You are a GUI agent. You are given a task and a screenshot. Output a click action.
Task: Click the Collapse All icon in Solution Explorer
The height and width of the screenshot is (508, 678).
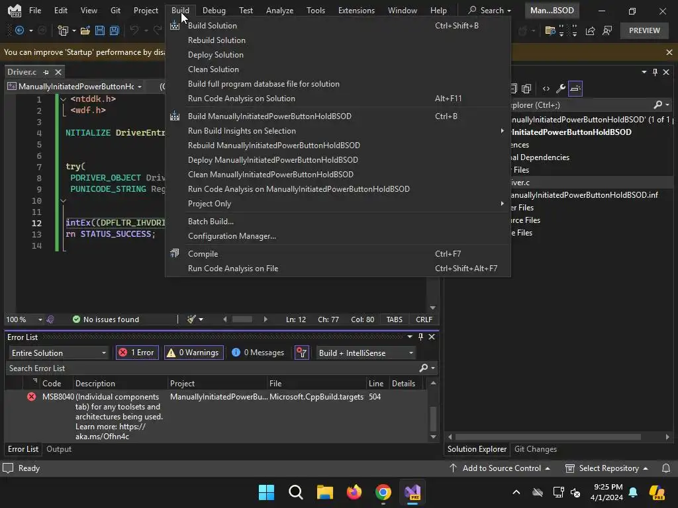pyautogui.click(x=513, y=89)
